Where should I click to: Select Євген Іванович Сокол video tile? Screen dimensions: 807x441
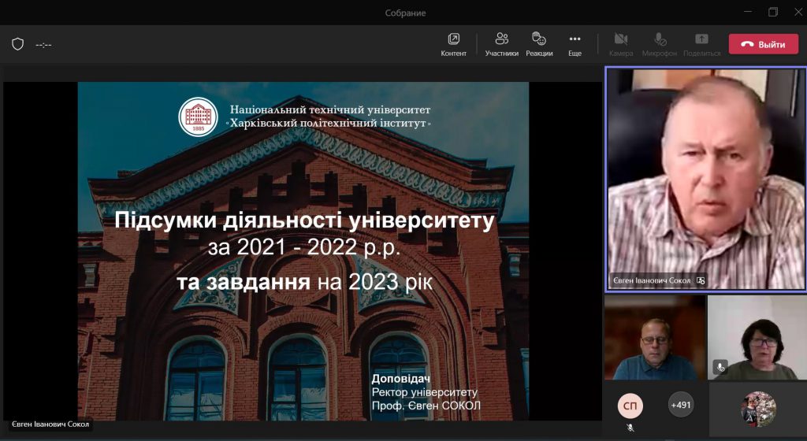[705, 180]
